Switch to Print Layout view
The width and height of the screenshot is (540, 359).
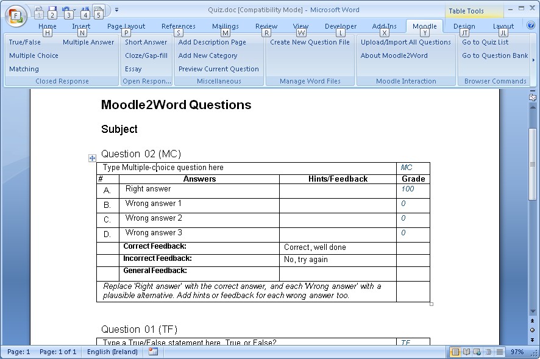455,352
